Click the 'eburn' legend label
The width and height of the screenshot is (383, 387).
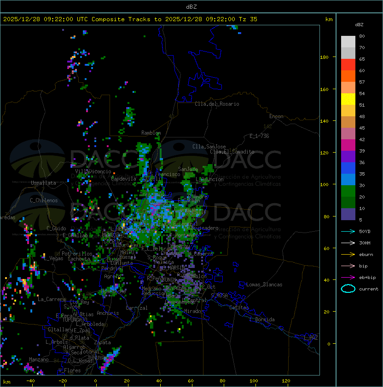[366, 255]
